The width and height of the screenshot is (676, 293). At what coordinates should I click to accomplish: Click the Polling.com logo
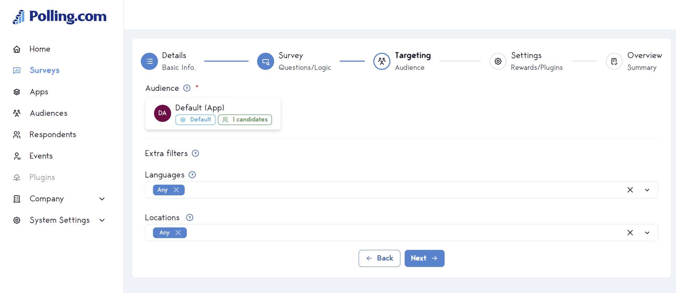tap(60, 16)
